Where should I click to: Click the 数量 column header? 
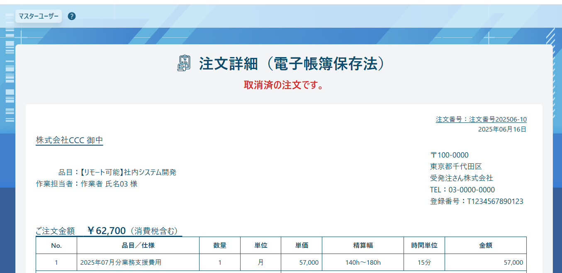tap(220, 245)
